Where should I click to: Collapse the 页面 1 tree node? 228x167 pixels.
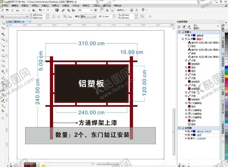point(179,32)
